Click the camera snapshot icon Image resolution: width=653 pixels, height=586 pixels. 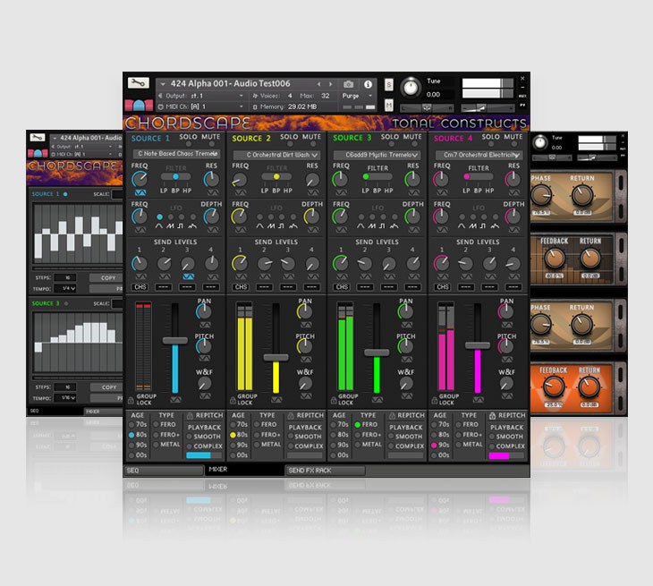click(x=349, y=84)
